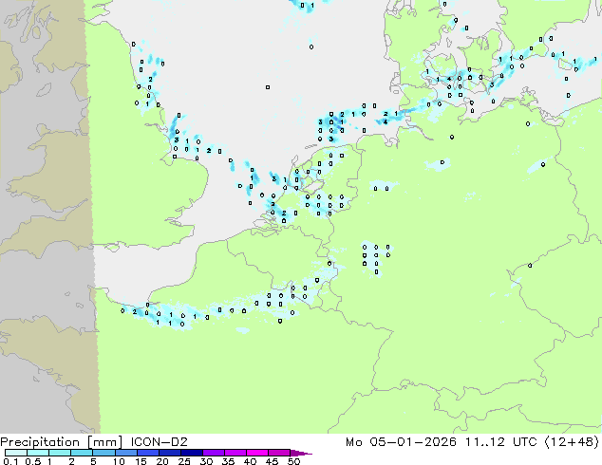The width and height of the screenshot is (602, 465).
Task: Click the legend arrow tip above 50 mm
Action: point(301,453)
